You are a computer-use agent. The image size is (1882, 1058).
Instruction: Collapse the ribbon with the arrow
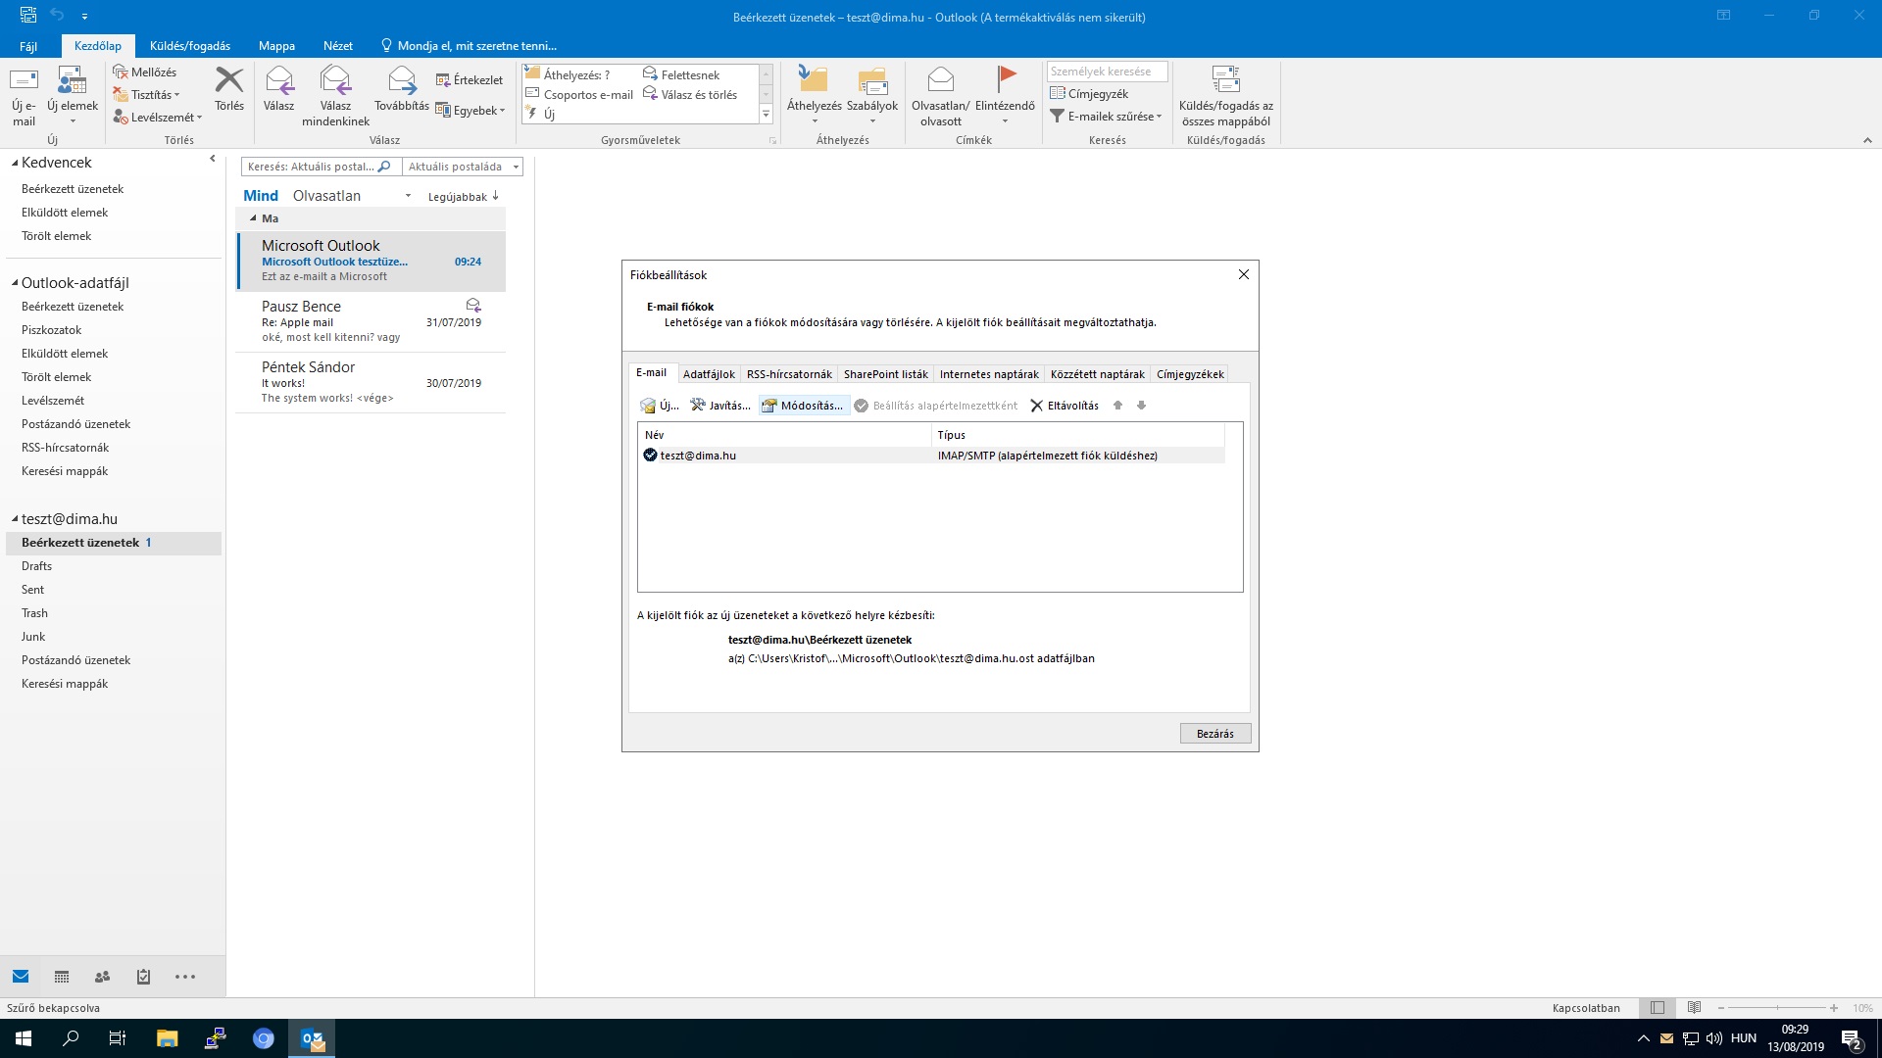pyautogui.click(x=1866, y=141)
